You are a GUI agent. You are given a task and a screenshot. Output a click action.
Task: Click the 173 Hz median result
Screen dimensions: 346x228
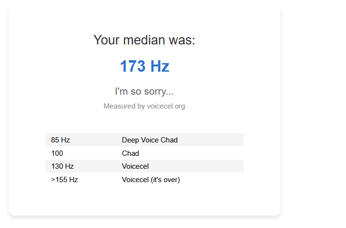tap(145, 66)
